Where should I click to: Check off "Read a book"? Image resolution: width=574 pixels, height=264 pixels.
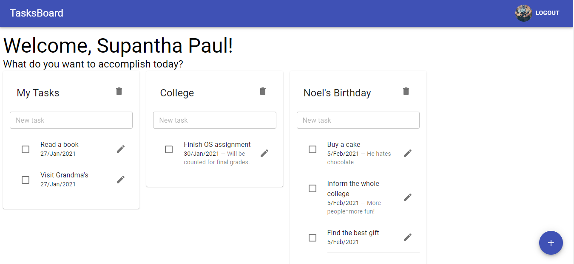click(26, 149)
